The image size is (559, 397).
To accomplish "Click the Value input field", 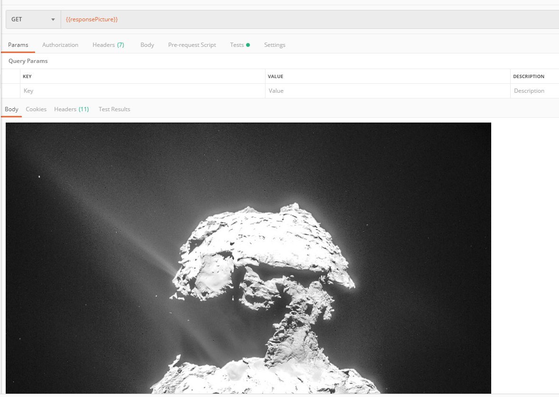I will [387, 91].
